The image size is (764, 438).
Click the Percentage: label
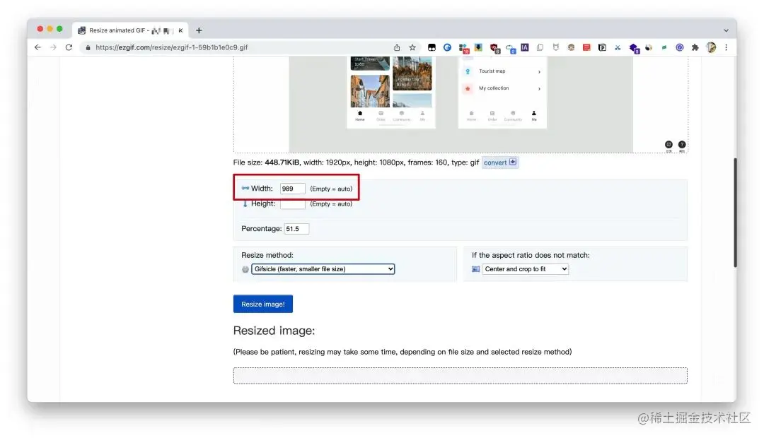[x=261, y=228]
